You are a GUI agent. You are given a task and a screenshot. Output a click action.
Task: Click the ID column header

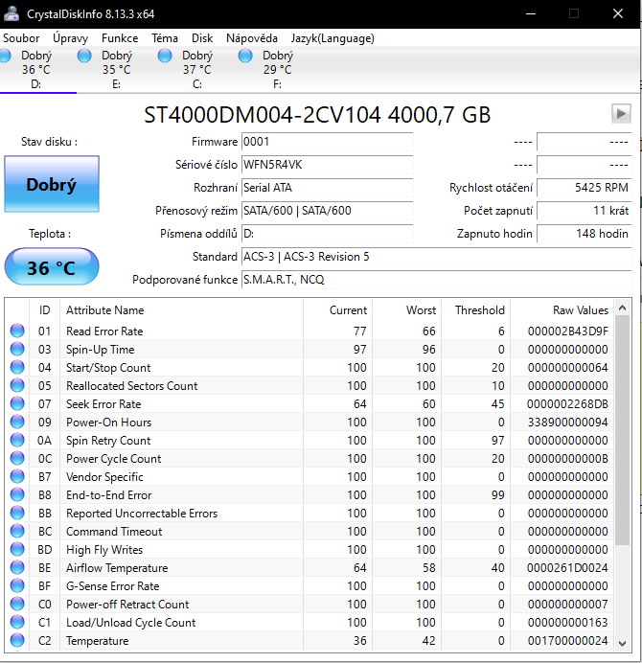click(x=44, y=310)
